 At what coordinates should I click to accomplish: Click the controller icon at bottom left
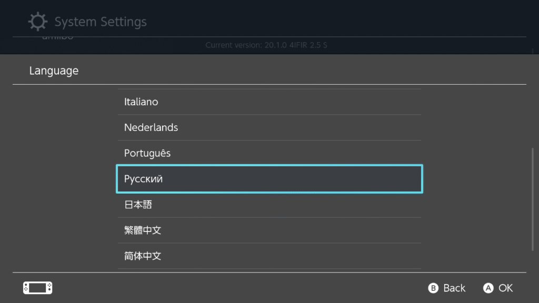click(37, 288)
